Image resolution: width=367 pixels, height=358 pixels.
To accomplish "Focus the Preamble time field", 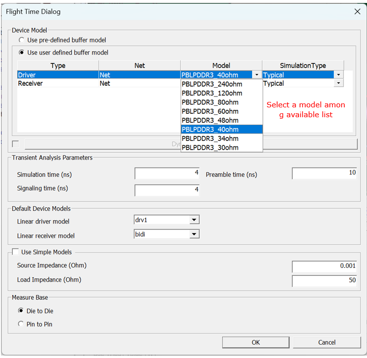I will [x=324, y=173].
